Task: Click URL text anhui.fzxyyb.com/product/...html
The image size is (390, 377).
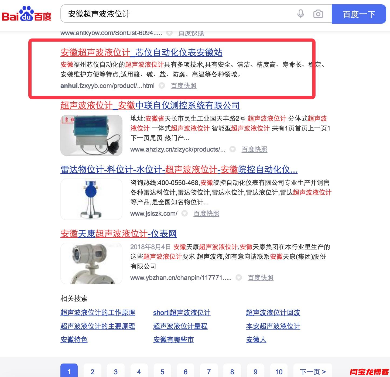Action: [108, 86]
